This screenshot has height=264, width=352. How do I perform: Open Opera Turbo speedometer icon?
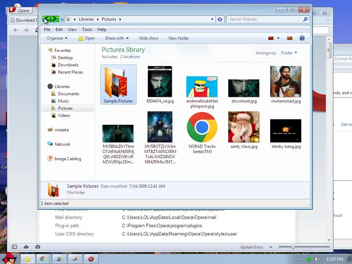[38, 247]
